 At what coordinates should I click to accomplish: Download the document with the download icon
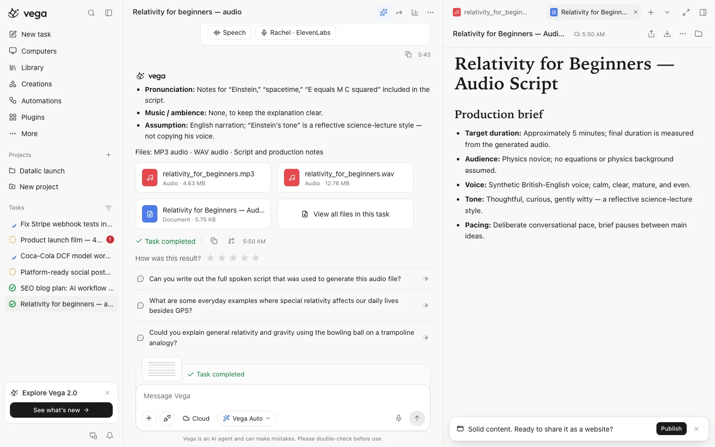(x=667, y=34)
